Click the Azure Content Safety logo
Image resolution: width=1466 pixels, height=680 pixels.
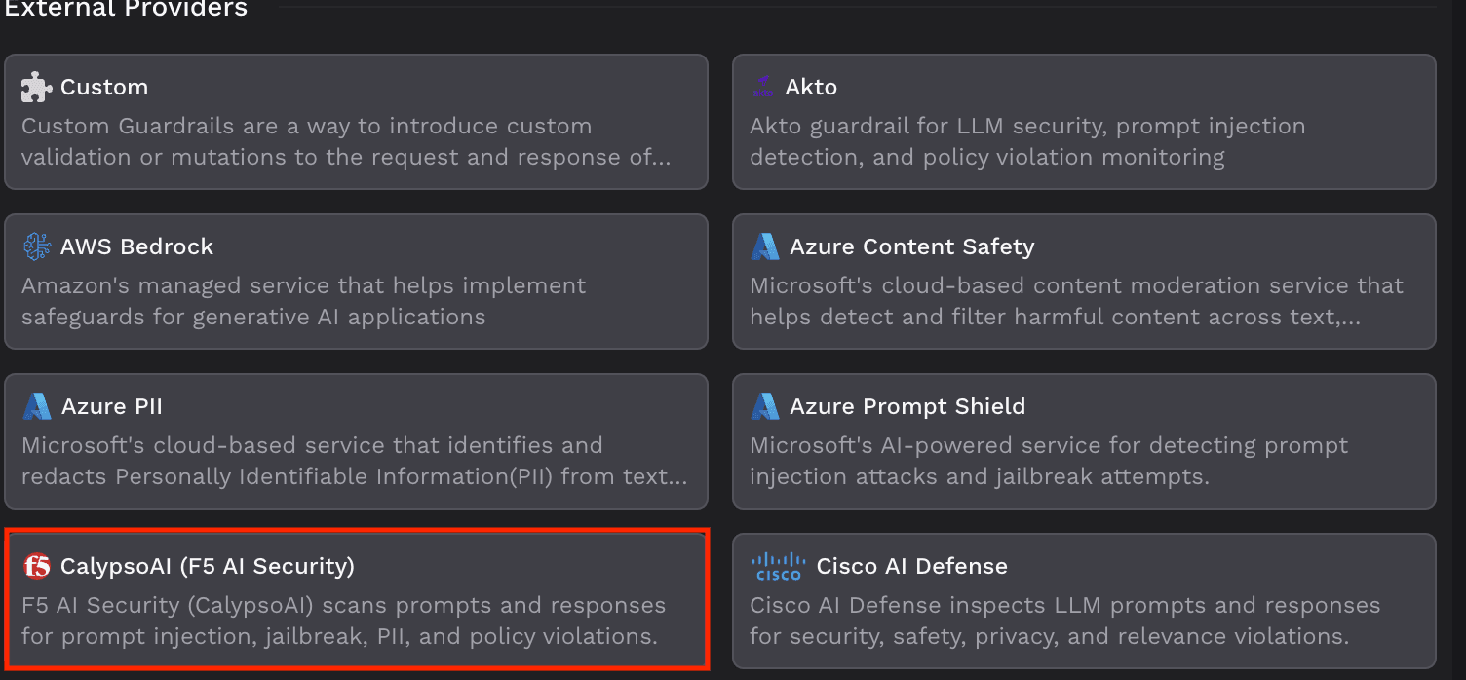point(765,246)
